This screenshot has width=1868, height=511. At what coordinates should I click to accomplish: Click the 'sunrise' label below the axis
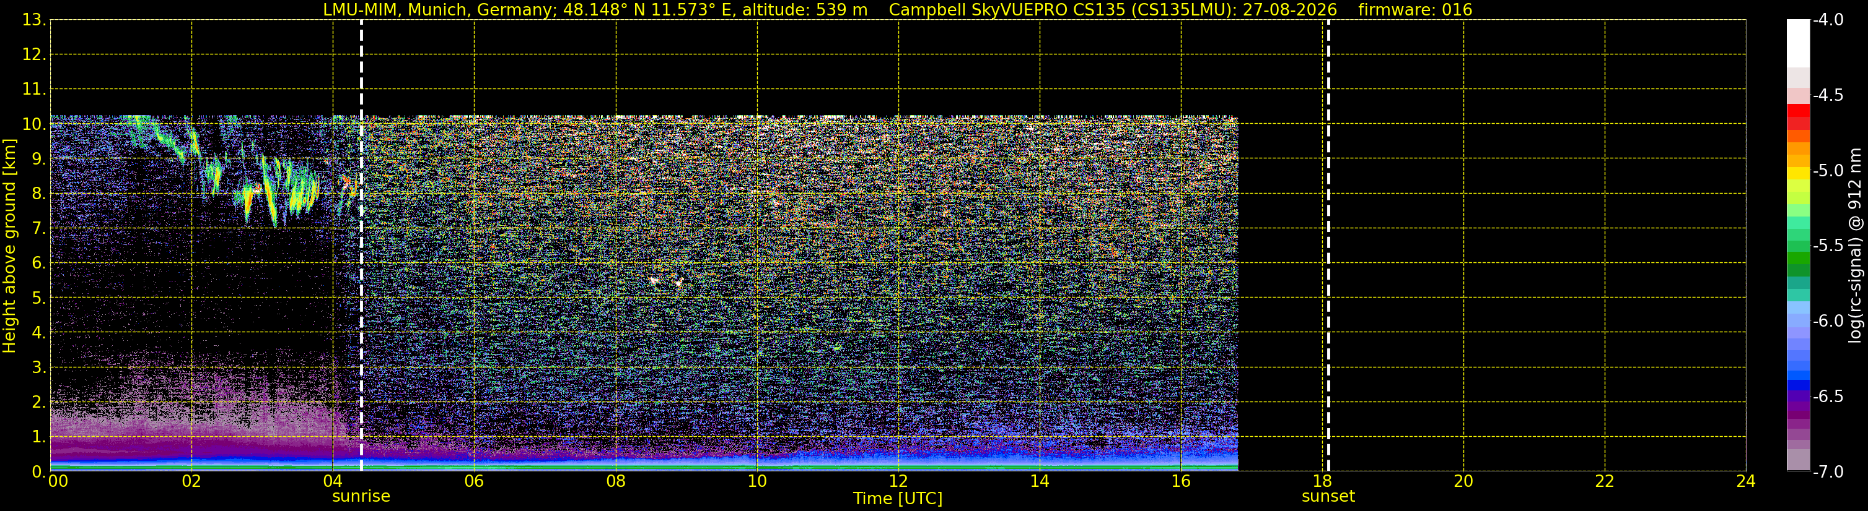361,497
